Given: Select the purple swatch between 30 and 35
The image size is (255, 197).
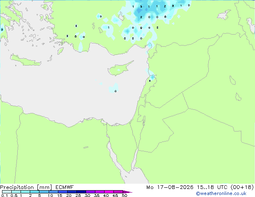Looking at the screenshot, I should [90, 192].
